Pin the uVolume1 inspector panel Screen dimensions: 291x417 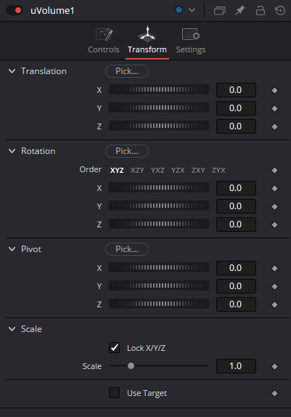239,11
